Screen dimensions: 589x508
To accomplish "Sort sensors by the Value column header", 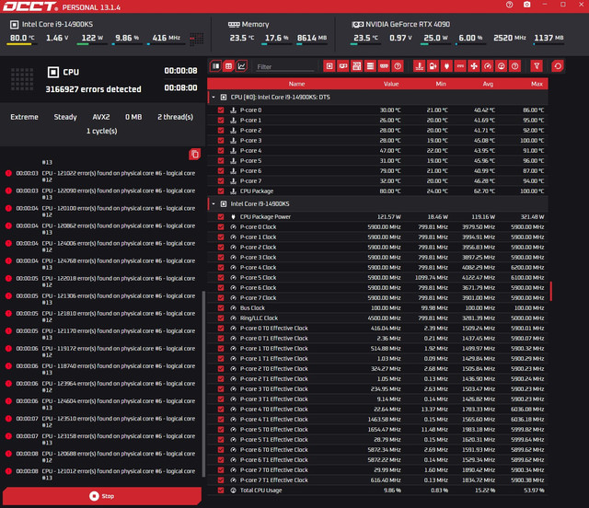I will coord(391,84).
